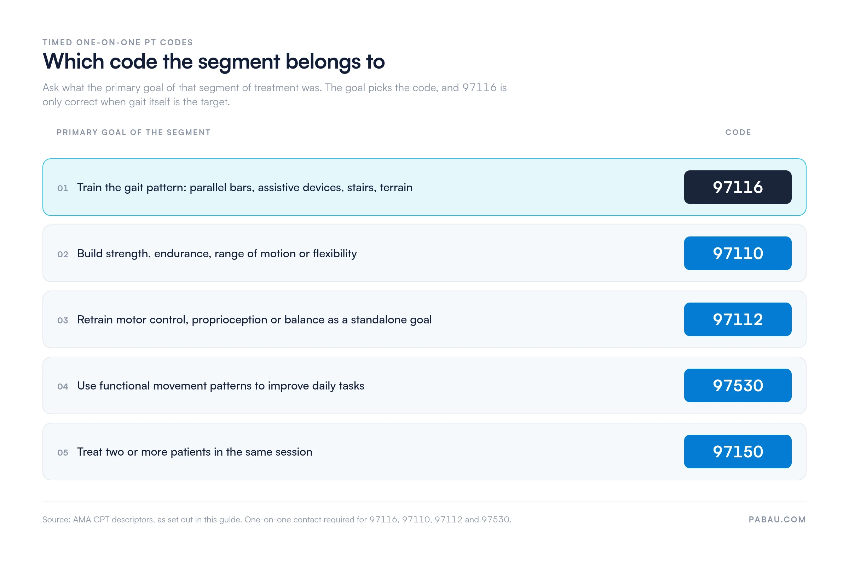Screen dimensions: 849x562
Task: Click the 97530 code badge
Action: pos(738,385)
